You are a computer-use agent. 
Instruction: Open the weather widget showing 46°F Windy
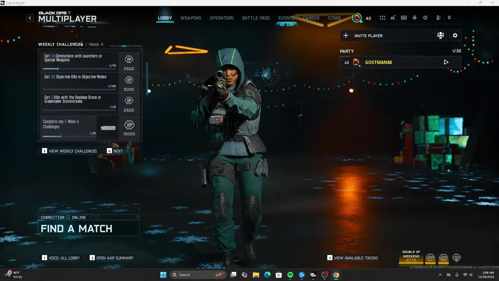(14, 275)
